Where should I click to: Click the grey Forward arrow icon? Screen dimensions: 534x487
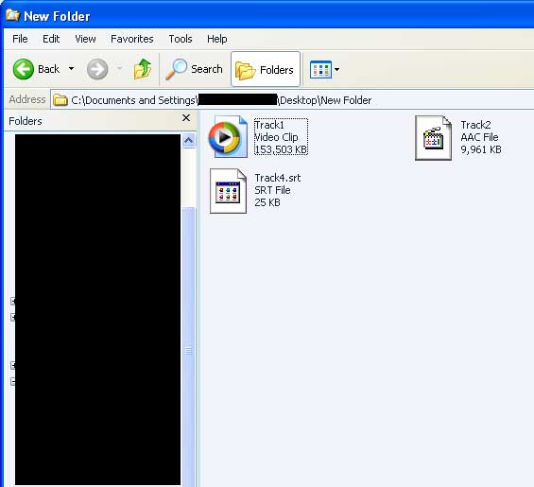pyautogui.click(x=97, y=69)
